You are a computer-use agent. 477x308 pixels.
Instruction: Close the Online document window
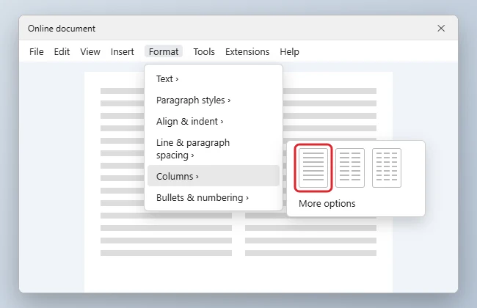point(441,29)
